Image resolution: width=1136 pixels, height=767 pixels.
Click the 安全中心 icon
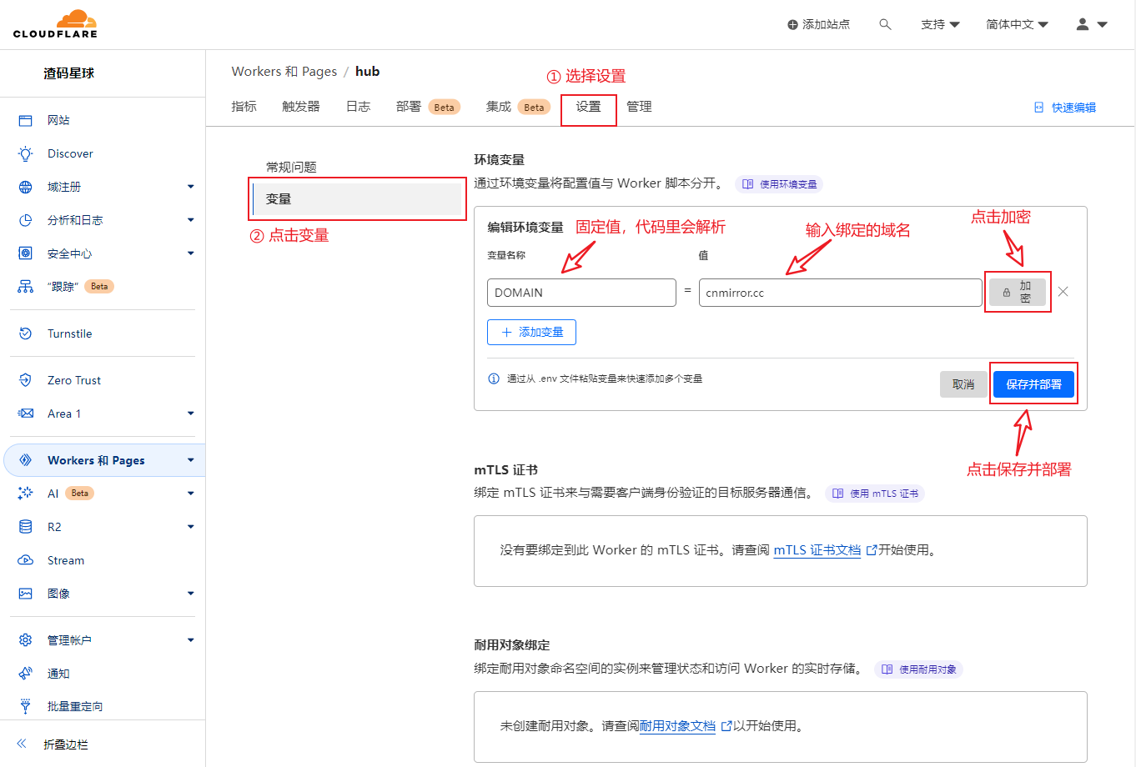tap(26, 253)
